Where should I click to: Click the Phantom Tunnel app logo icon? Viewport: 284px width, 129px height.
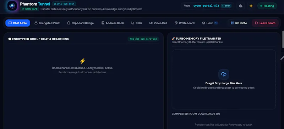coord(12,6)
